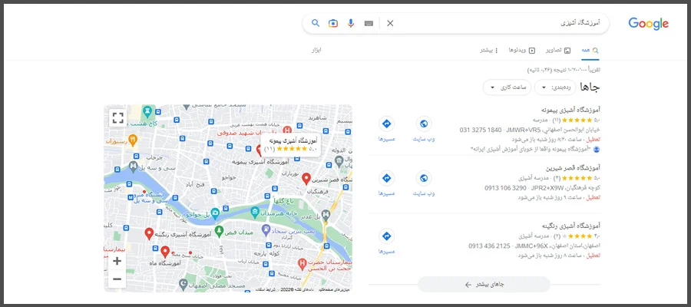Image resolution: width=691 pixels, height=307 pixels.
Task: Click into the Google search box
Action: click(x=498, y=23)
